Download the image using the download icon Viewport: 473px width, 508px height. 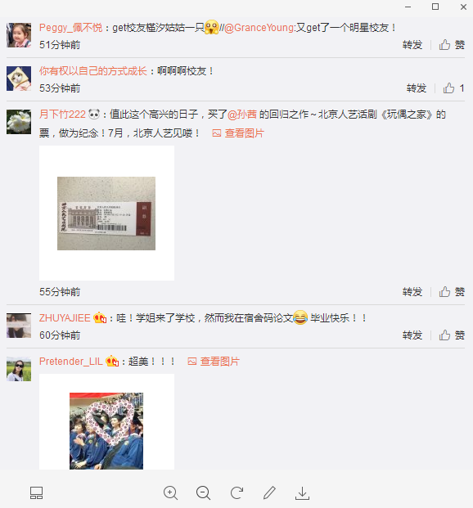click(x=302, y=493)
